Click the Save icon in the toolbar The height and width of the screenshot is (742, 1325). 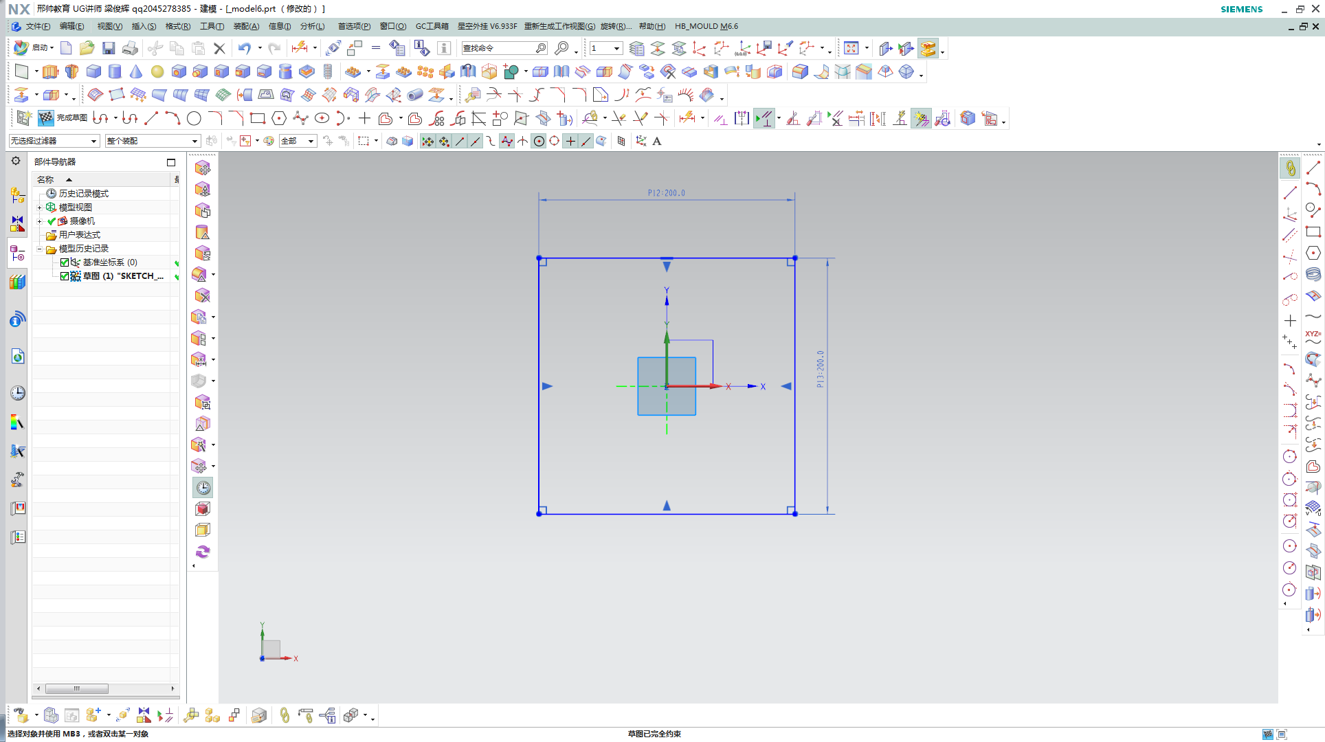[109, 48]
